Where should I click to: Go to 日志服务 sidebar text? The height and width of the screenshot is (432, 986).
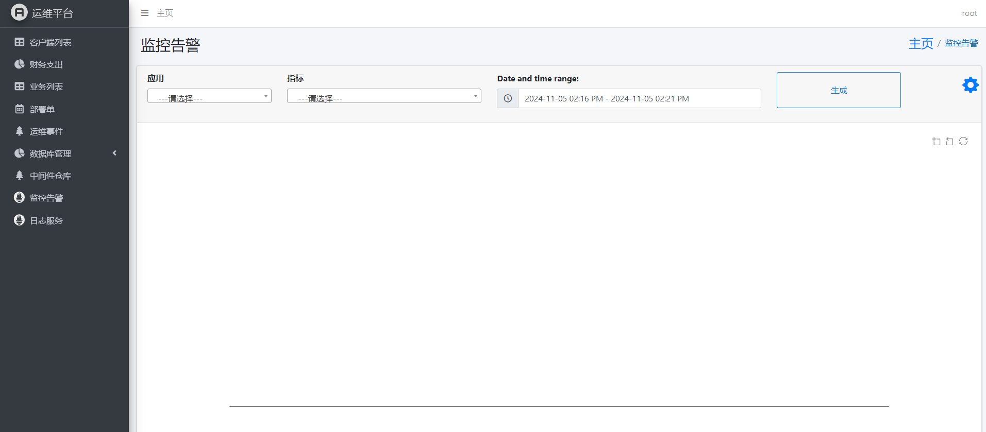(46, 220)
